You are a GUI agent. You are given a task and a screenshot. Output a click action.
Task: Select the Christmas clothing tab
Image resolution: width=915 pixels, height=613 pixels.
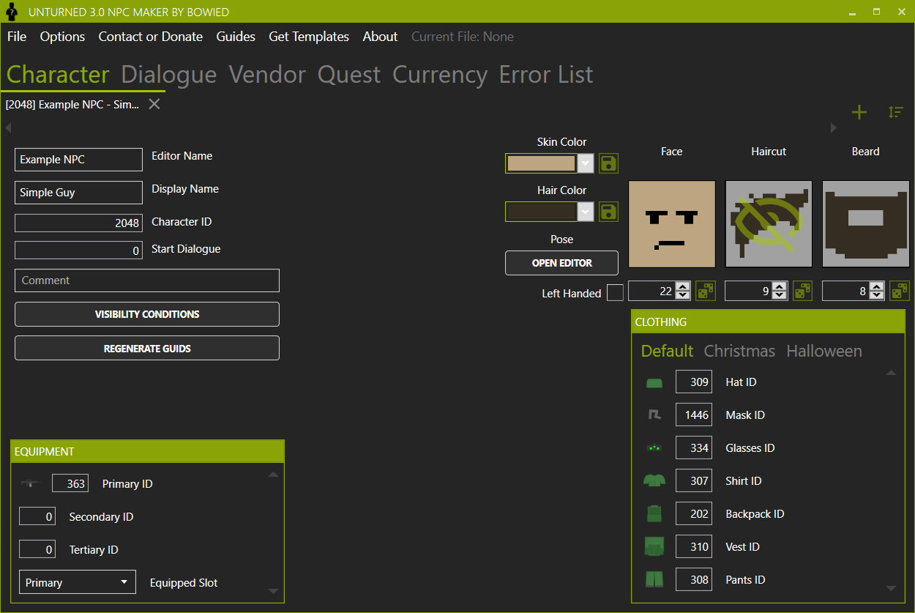[x=739, y=351]
